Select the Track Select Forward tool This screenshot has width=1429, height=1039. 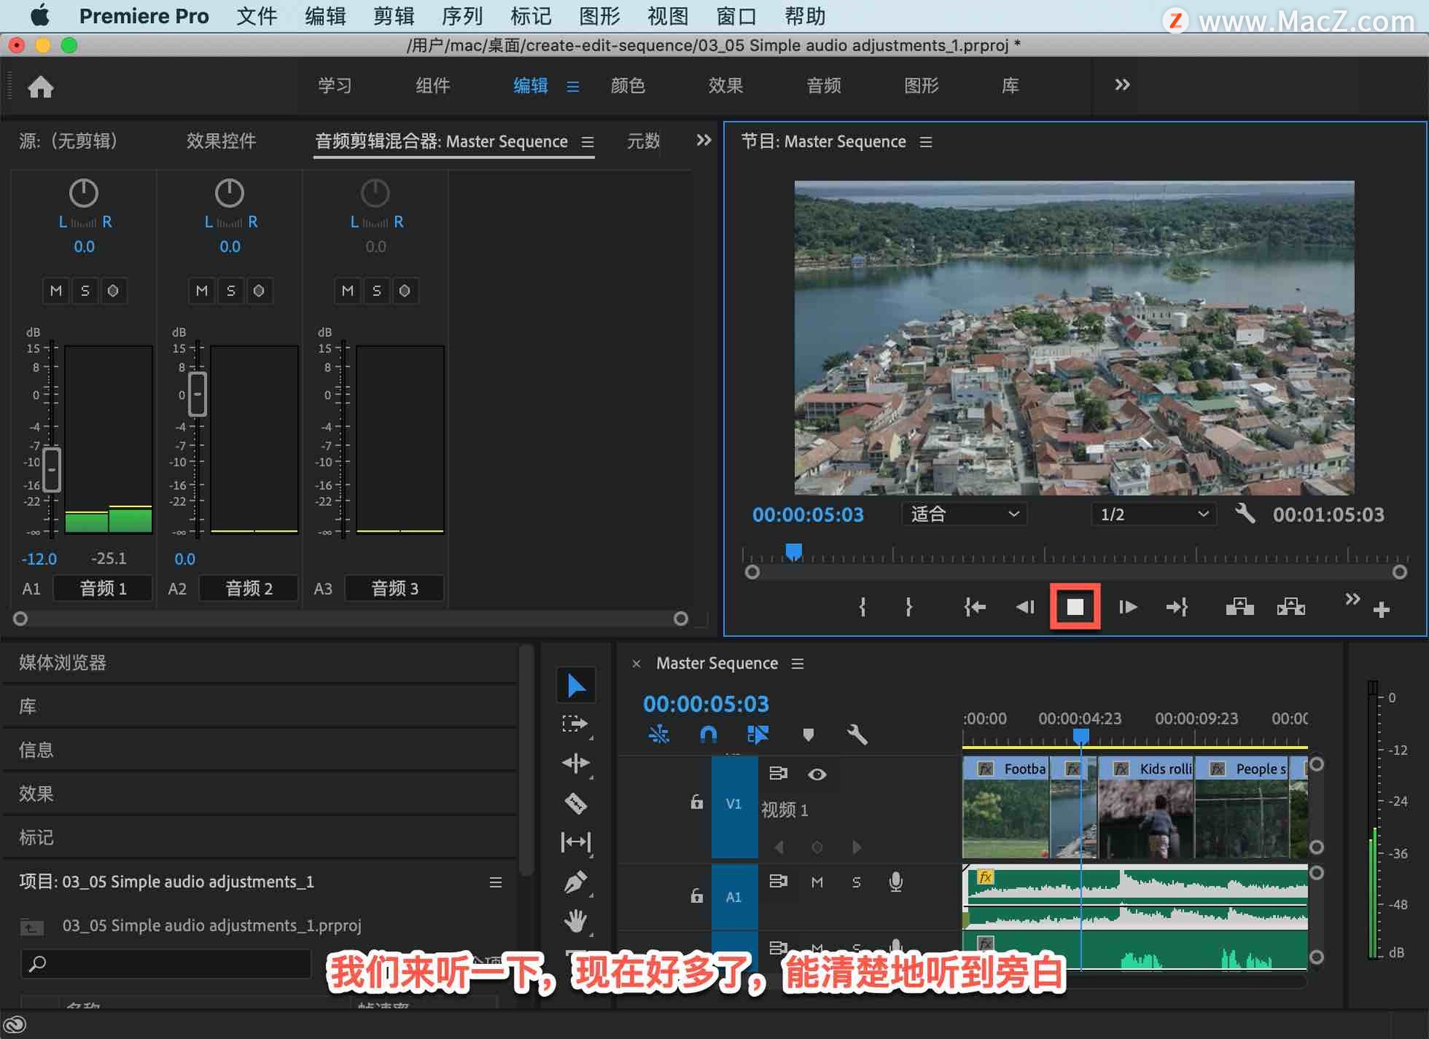click(576, 724)
